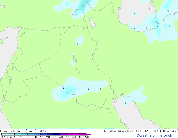Click the 25–30 mm navy legend swatch

tap(57, 134)
